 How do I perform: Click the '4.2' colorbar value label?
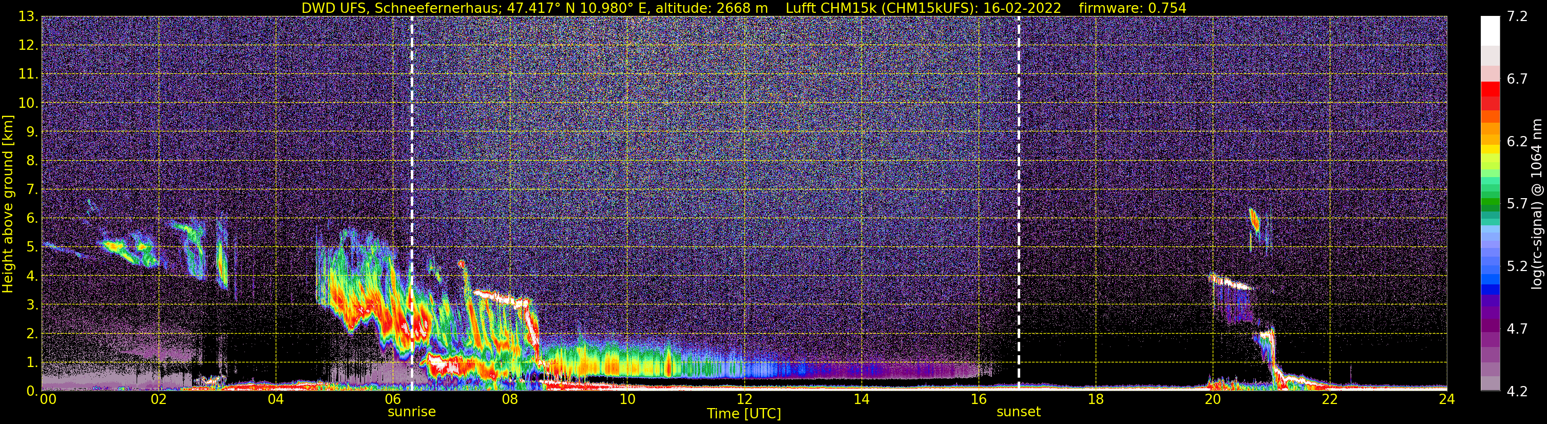click(x=1518, y=391)
